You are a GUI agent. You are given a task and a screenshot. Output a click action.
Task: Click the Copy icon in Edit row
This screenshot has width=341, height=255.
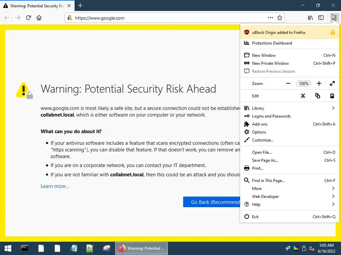pyautogui.click(x=317, y=96)
